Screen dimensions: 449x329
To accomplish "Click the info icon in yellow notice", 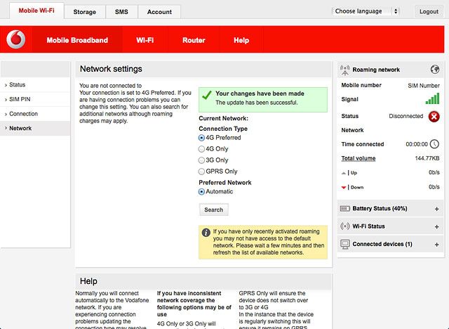I will point(206,232).
